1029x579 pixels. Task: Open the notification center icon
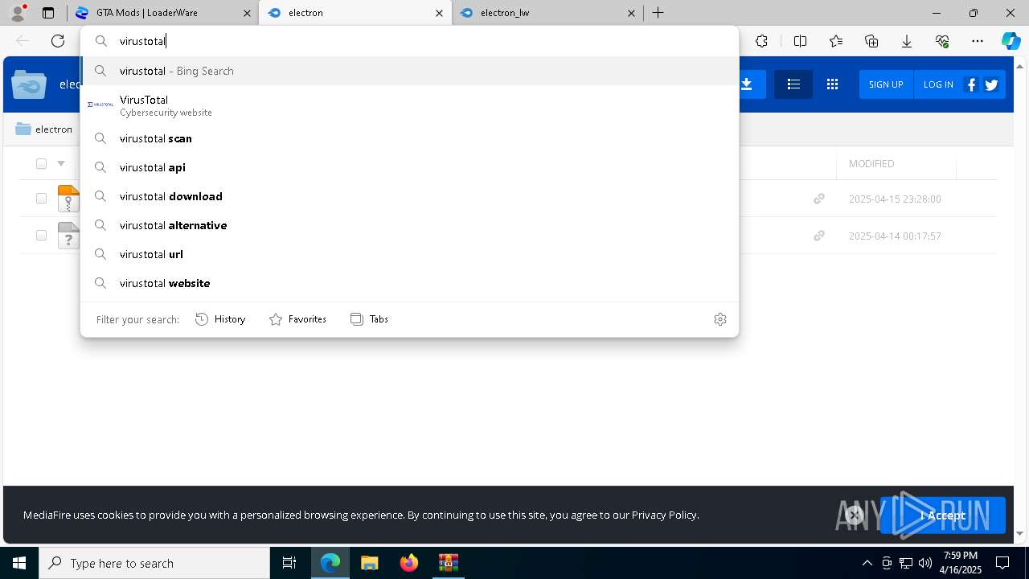coord(1002,563)
